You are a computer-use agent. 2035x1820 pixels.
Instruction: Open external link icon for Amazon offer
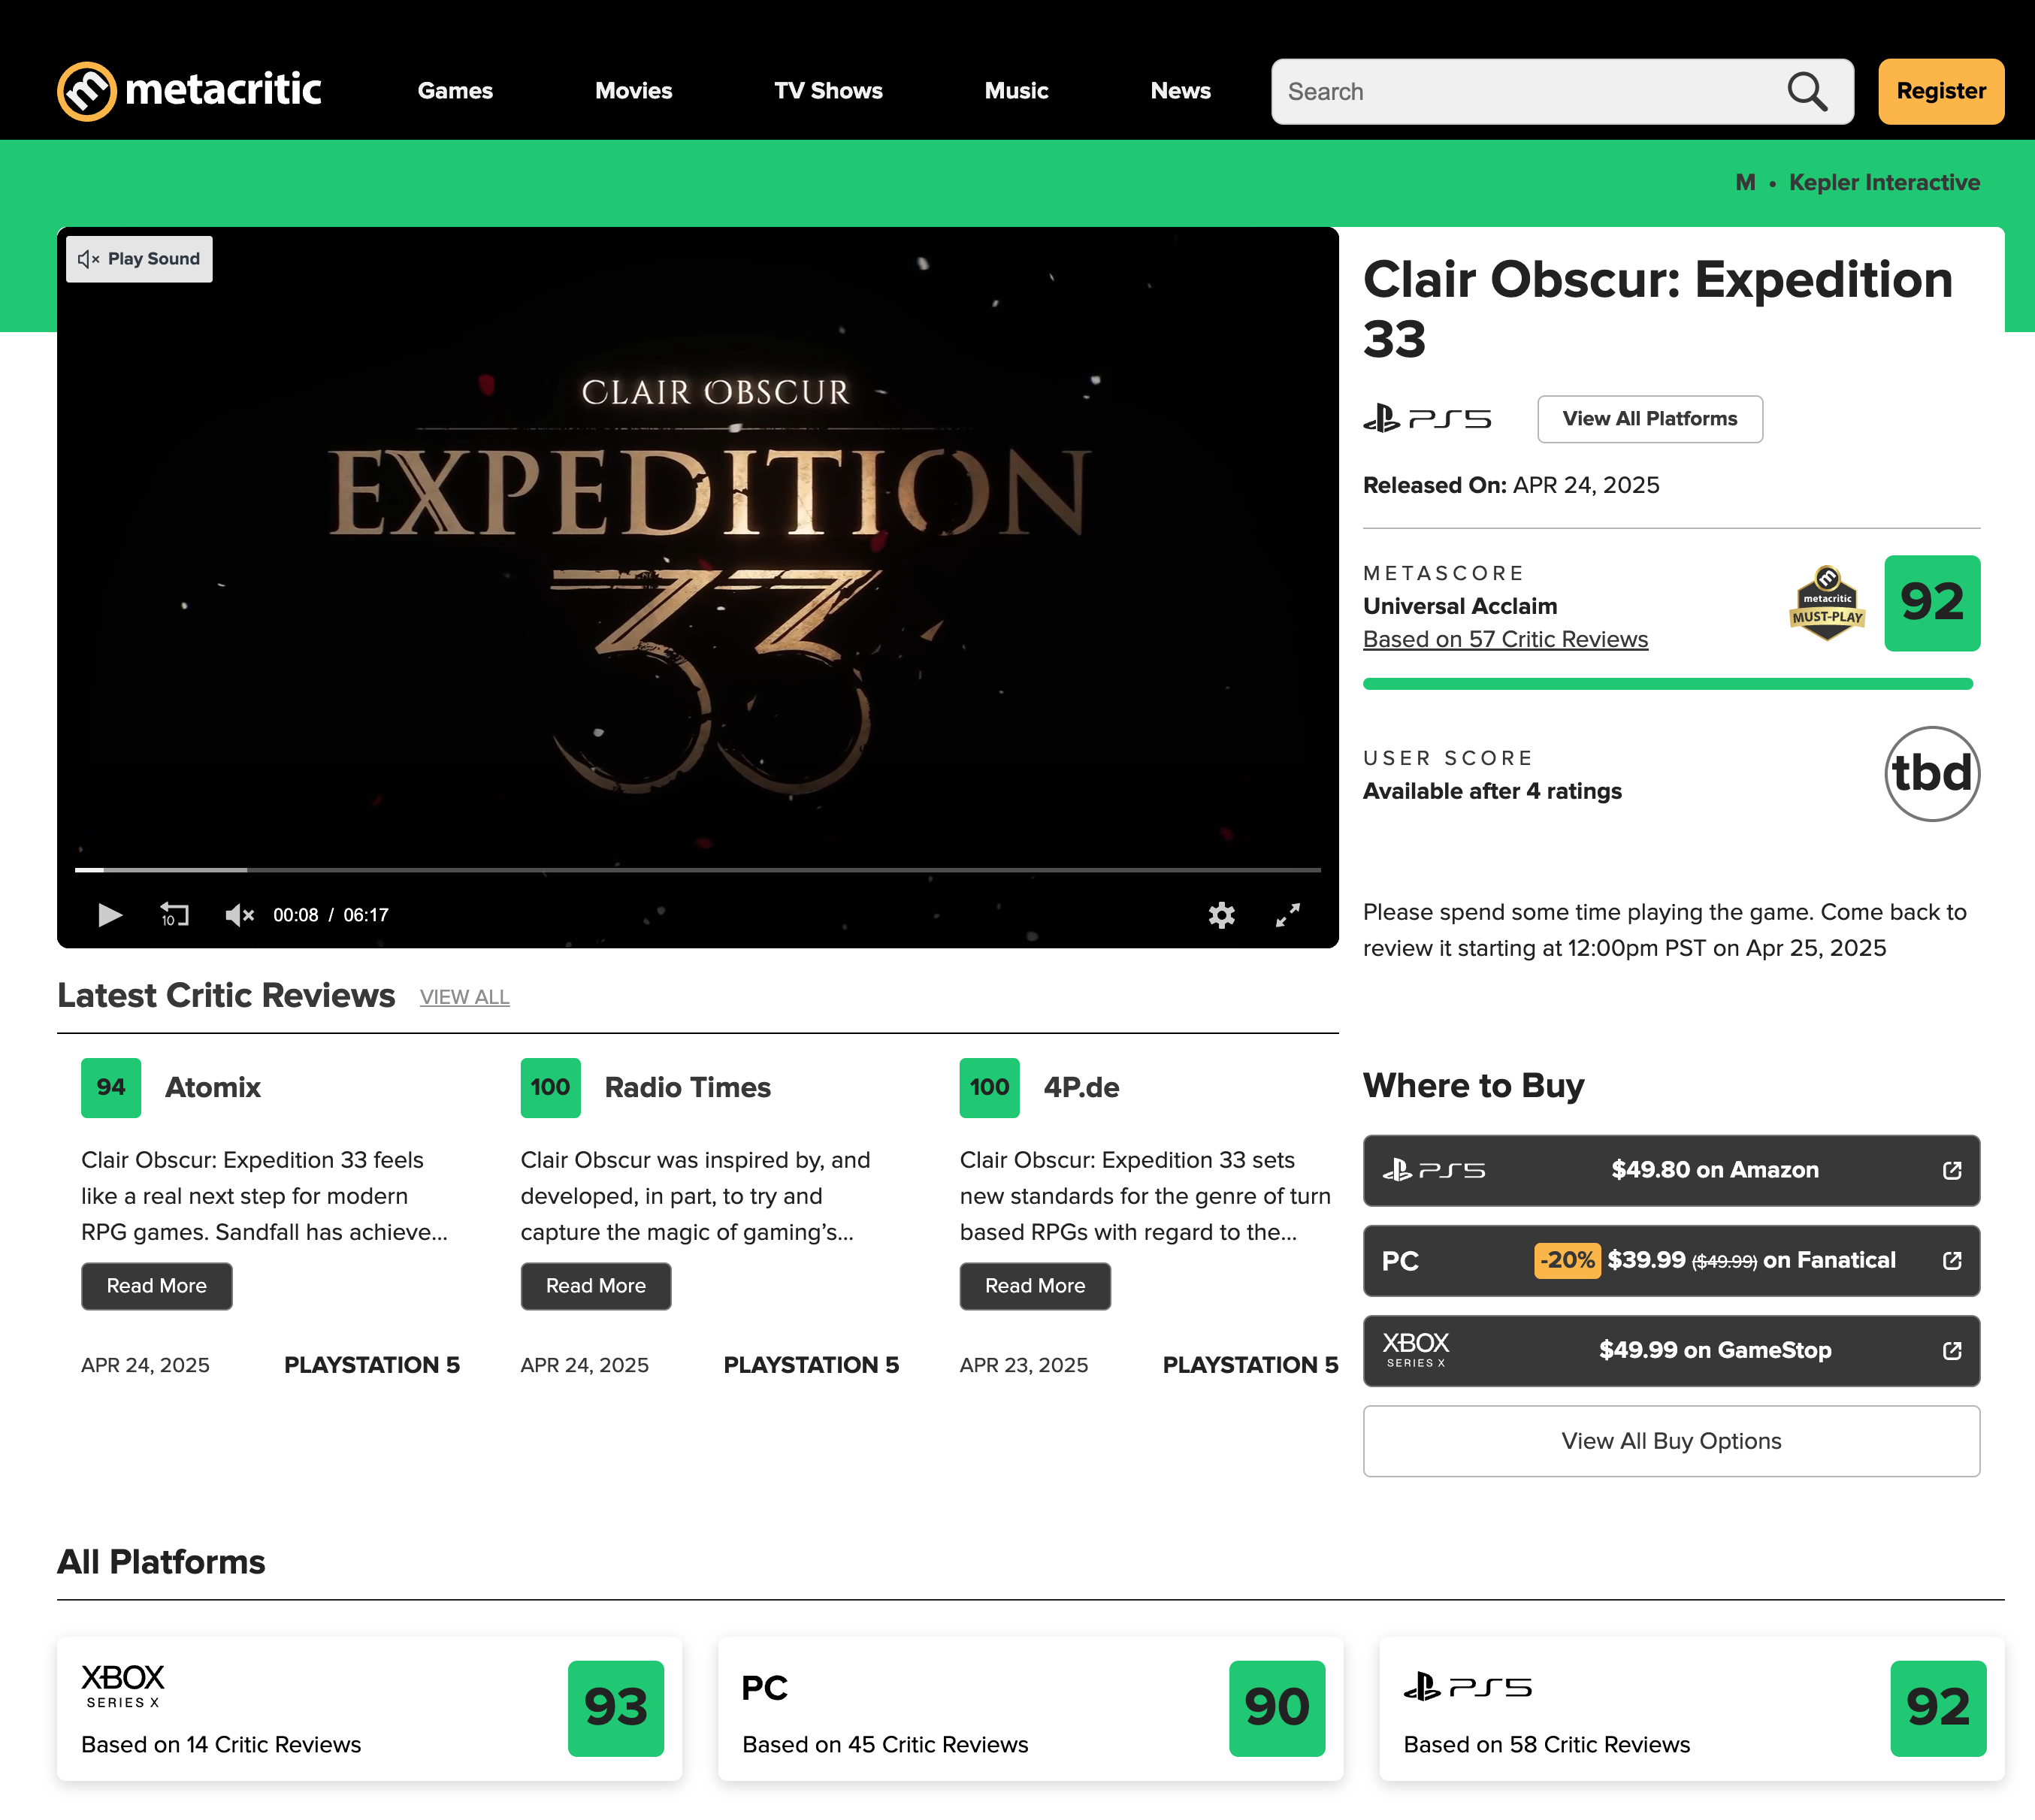pyautogui.click(x=1951, y=1170)
